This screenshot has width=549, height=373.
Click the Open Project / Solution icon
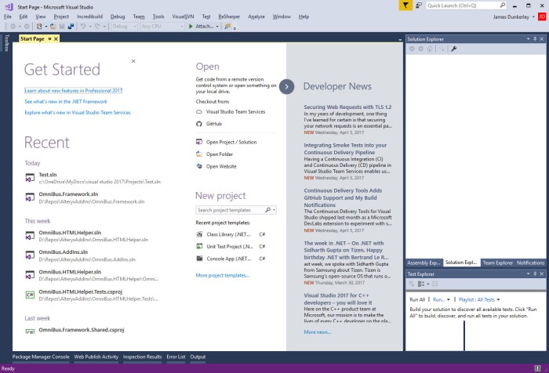pos(199,142)
